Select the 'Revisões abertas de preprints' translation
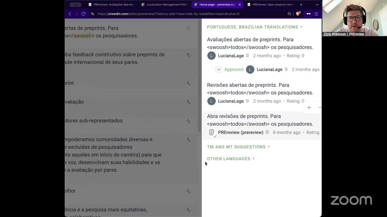 260,89
